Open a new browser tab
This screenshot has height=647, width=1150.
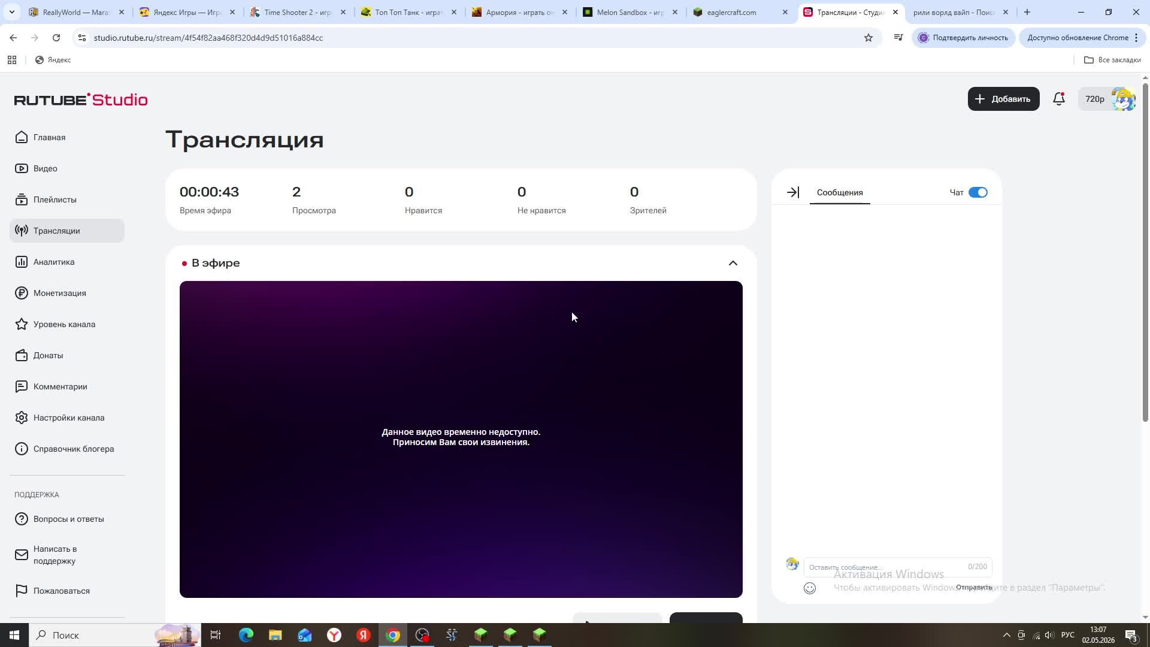pos(1027,12)
